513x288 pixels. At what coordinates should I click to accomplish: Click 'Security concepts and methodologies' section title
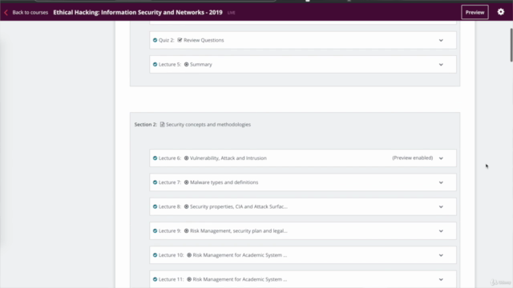(x=208, y=125)
